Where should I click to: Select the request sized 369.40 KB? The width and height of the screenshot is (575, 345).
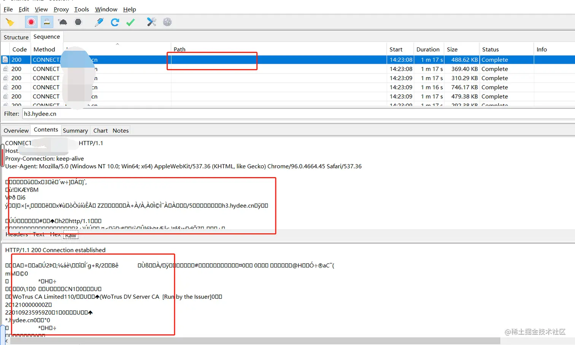click(287, 69)
